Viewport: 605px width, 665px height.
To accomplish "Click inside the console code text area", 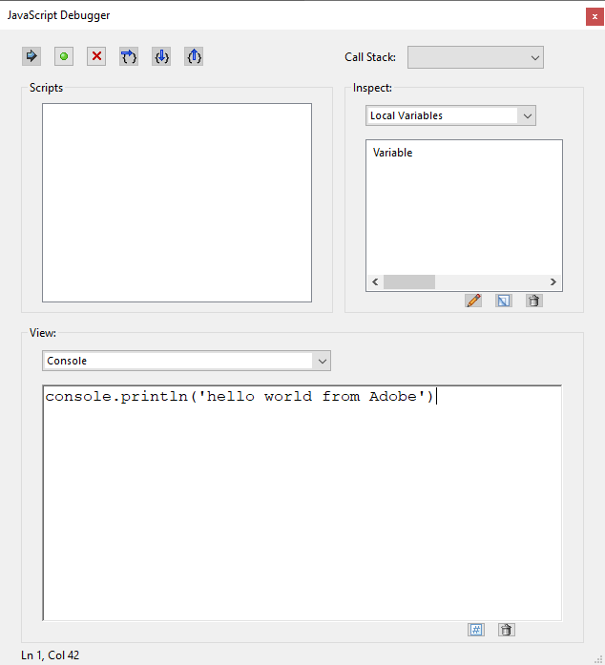I will click(x=302, y=506).
